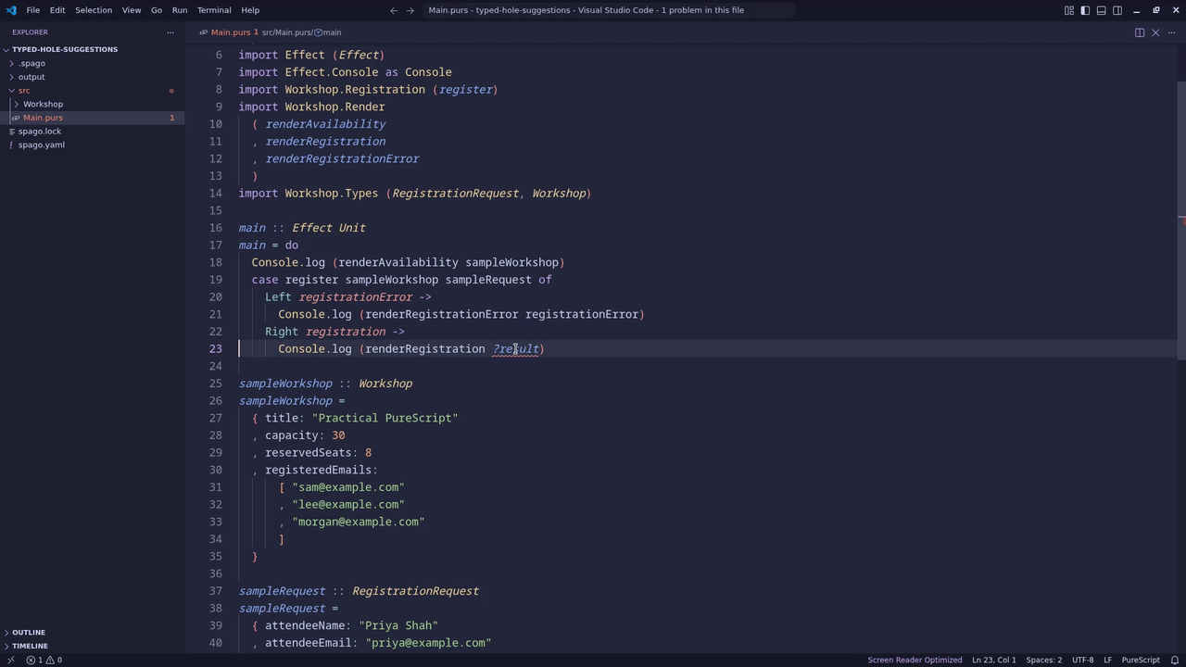Open the remote window indicator in status bar

[10, 660]
